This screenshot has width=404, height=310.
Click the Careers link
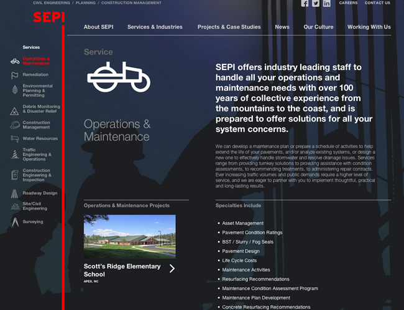[x=348, y=3]
